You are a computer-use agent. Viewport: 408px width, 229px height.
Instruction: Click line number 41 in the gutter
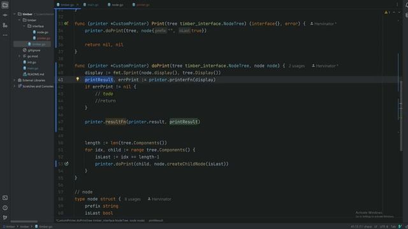(x=61, y=80)
